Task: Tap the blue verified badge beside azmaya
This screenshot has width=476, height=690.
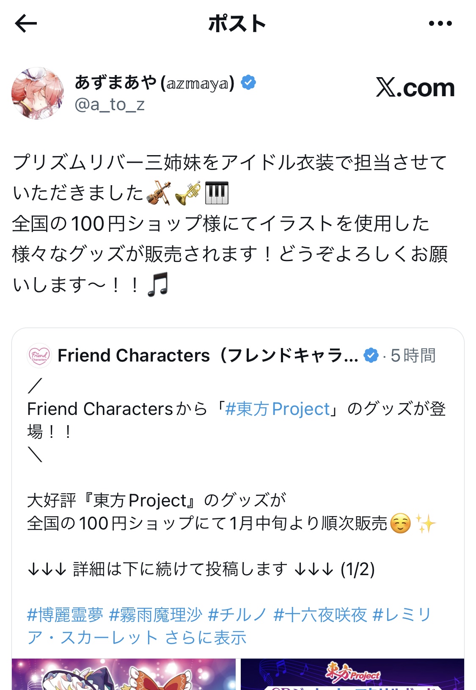Action: point(248,82)
